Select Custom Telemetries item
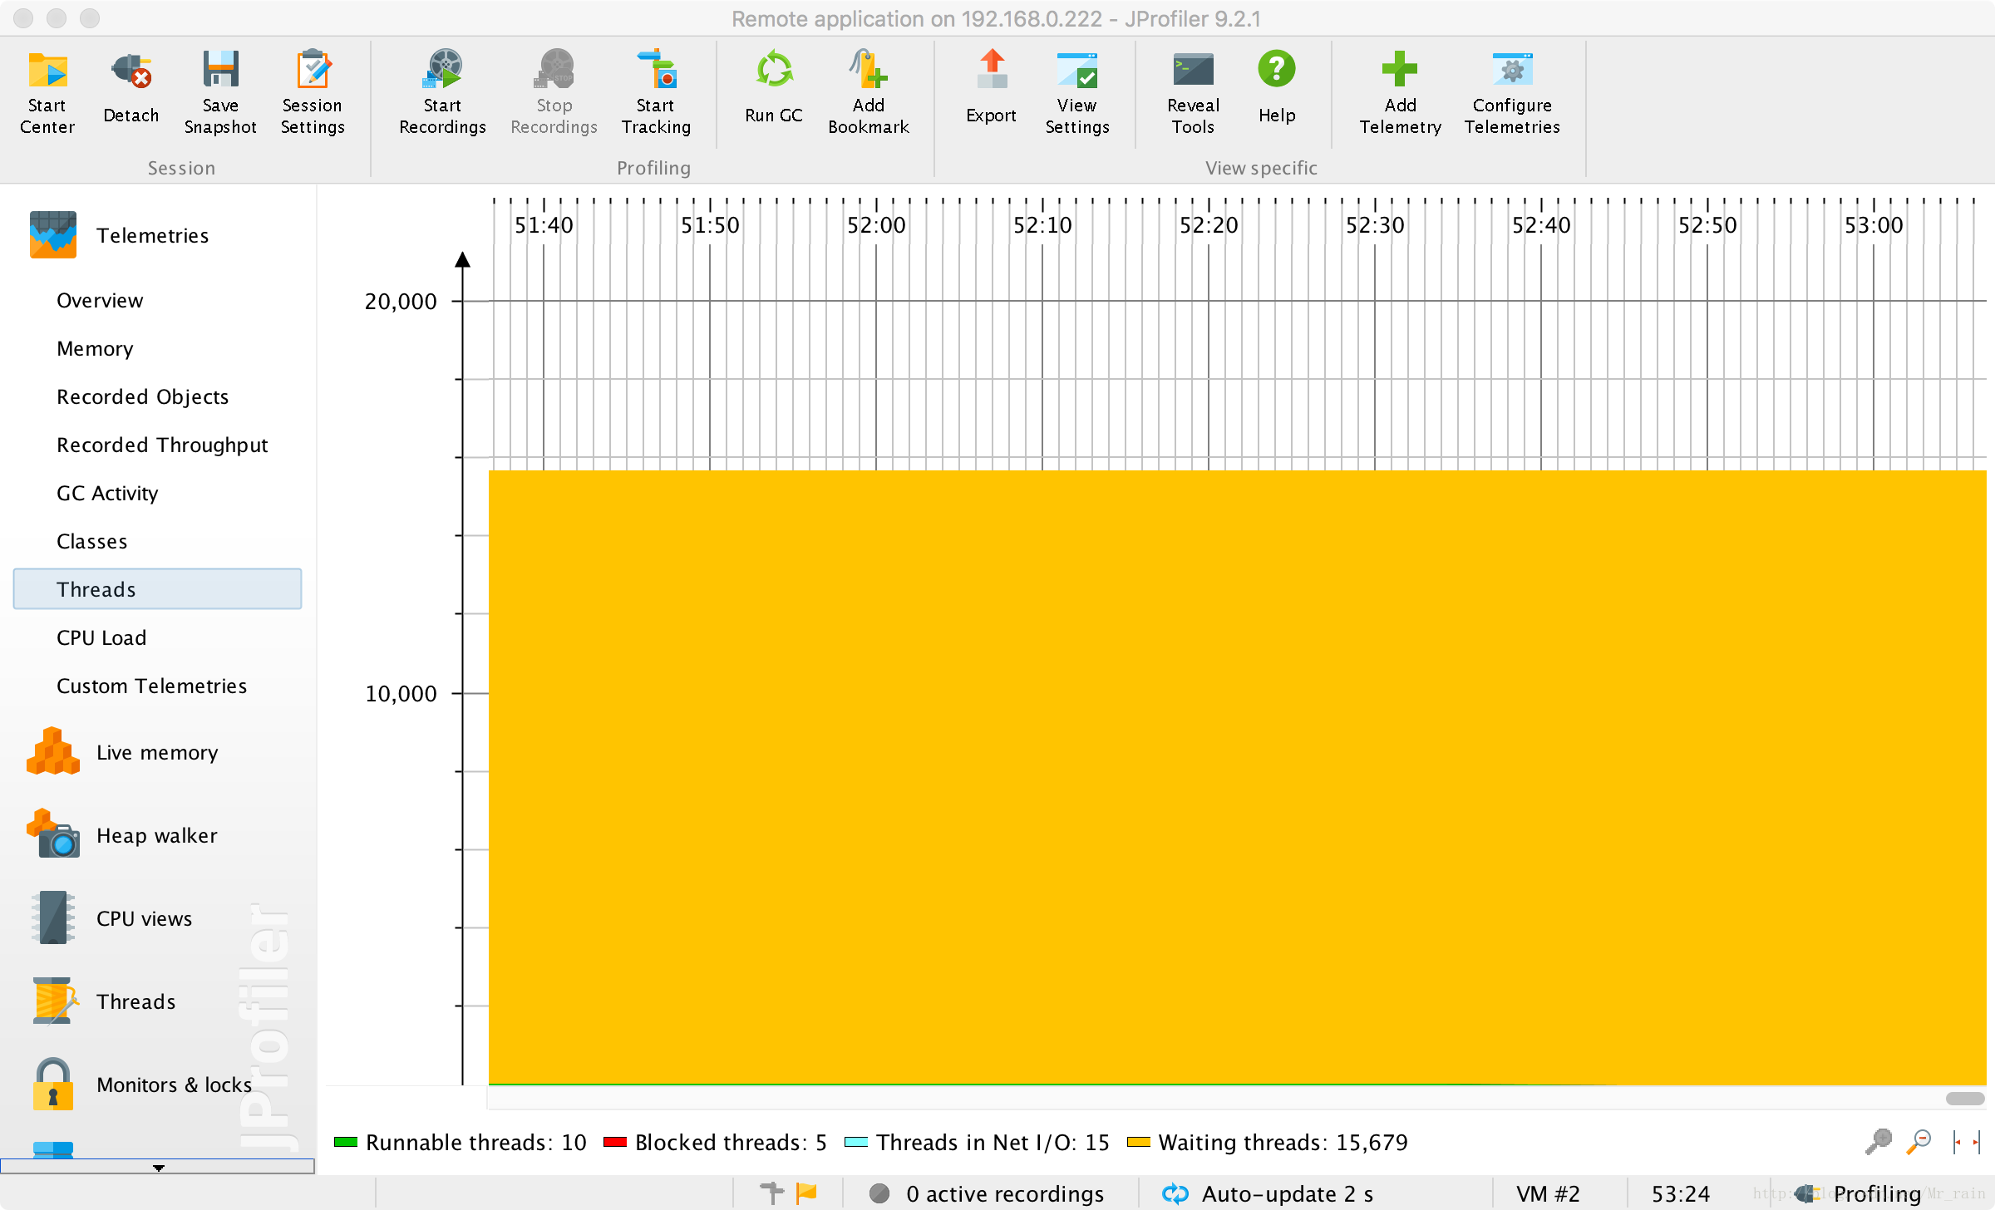Screen dimensions: 1995x1210 pyautogui.click(x=151, y=686)
